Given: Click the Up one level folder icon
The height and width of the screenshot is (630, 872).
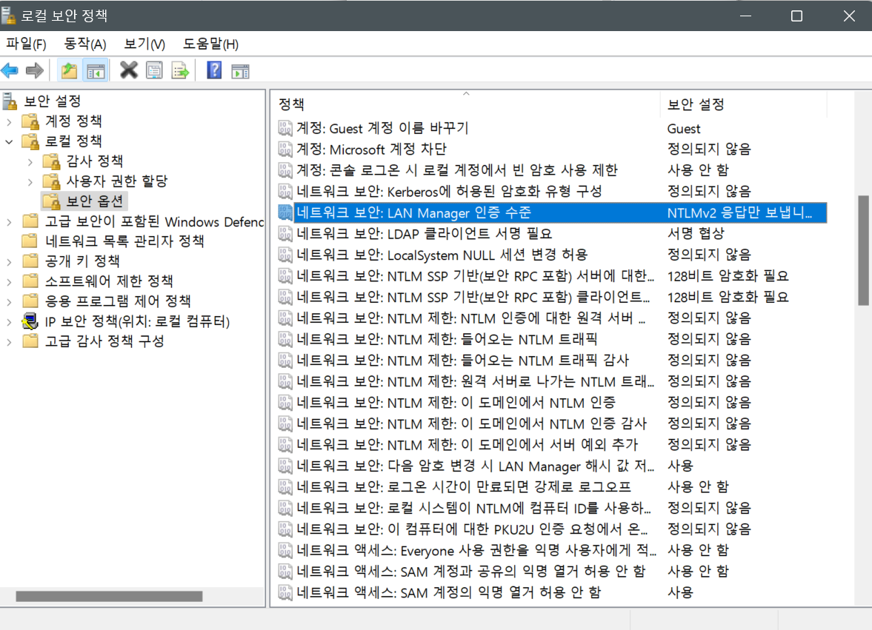Looking at the screenshot, I should (69, 70).
